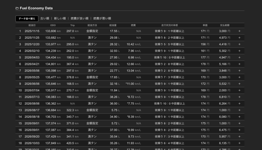262x150 pixels.
Task: Select the Fuel Economy Data heading
Action: (x=36, y=8)
